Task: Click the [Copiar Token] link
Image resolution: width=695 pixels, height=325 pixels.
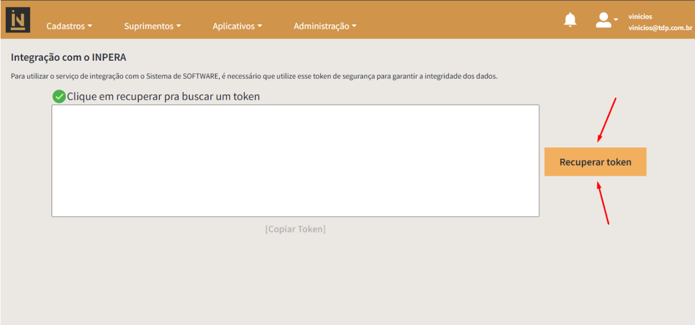Action: point(295,229)
